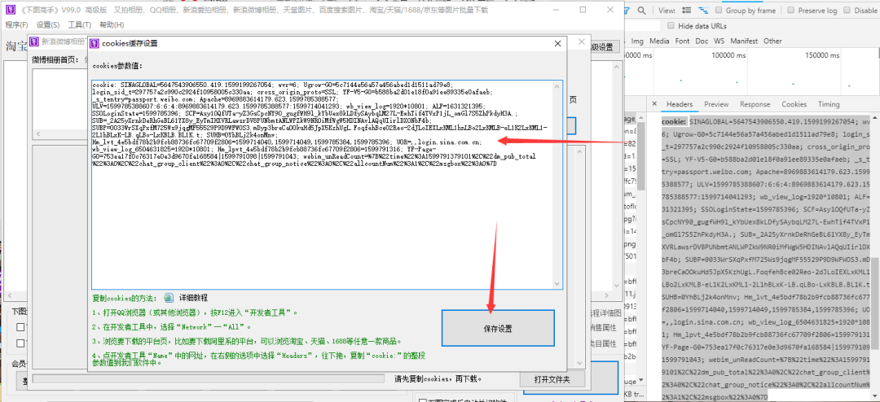880x402 pixels.
Task: Switch to the Cookies tab in DevTools
Action: tap(794, 104)
